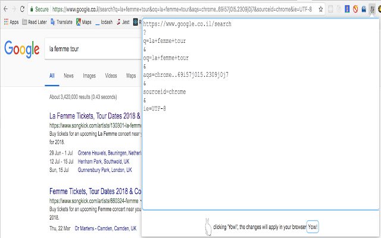Click the faded grey rectangle extension icon

[330, 10]
